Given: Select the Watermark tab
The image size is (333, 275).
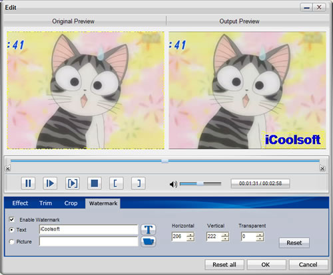Looking at the screenshot, I should click(103, 203).
